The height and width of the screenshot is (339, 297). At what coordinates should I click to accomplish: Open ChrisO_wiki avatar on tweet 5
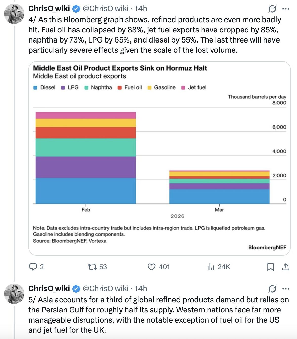(14, 293)
